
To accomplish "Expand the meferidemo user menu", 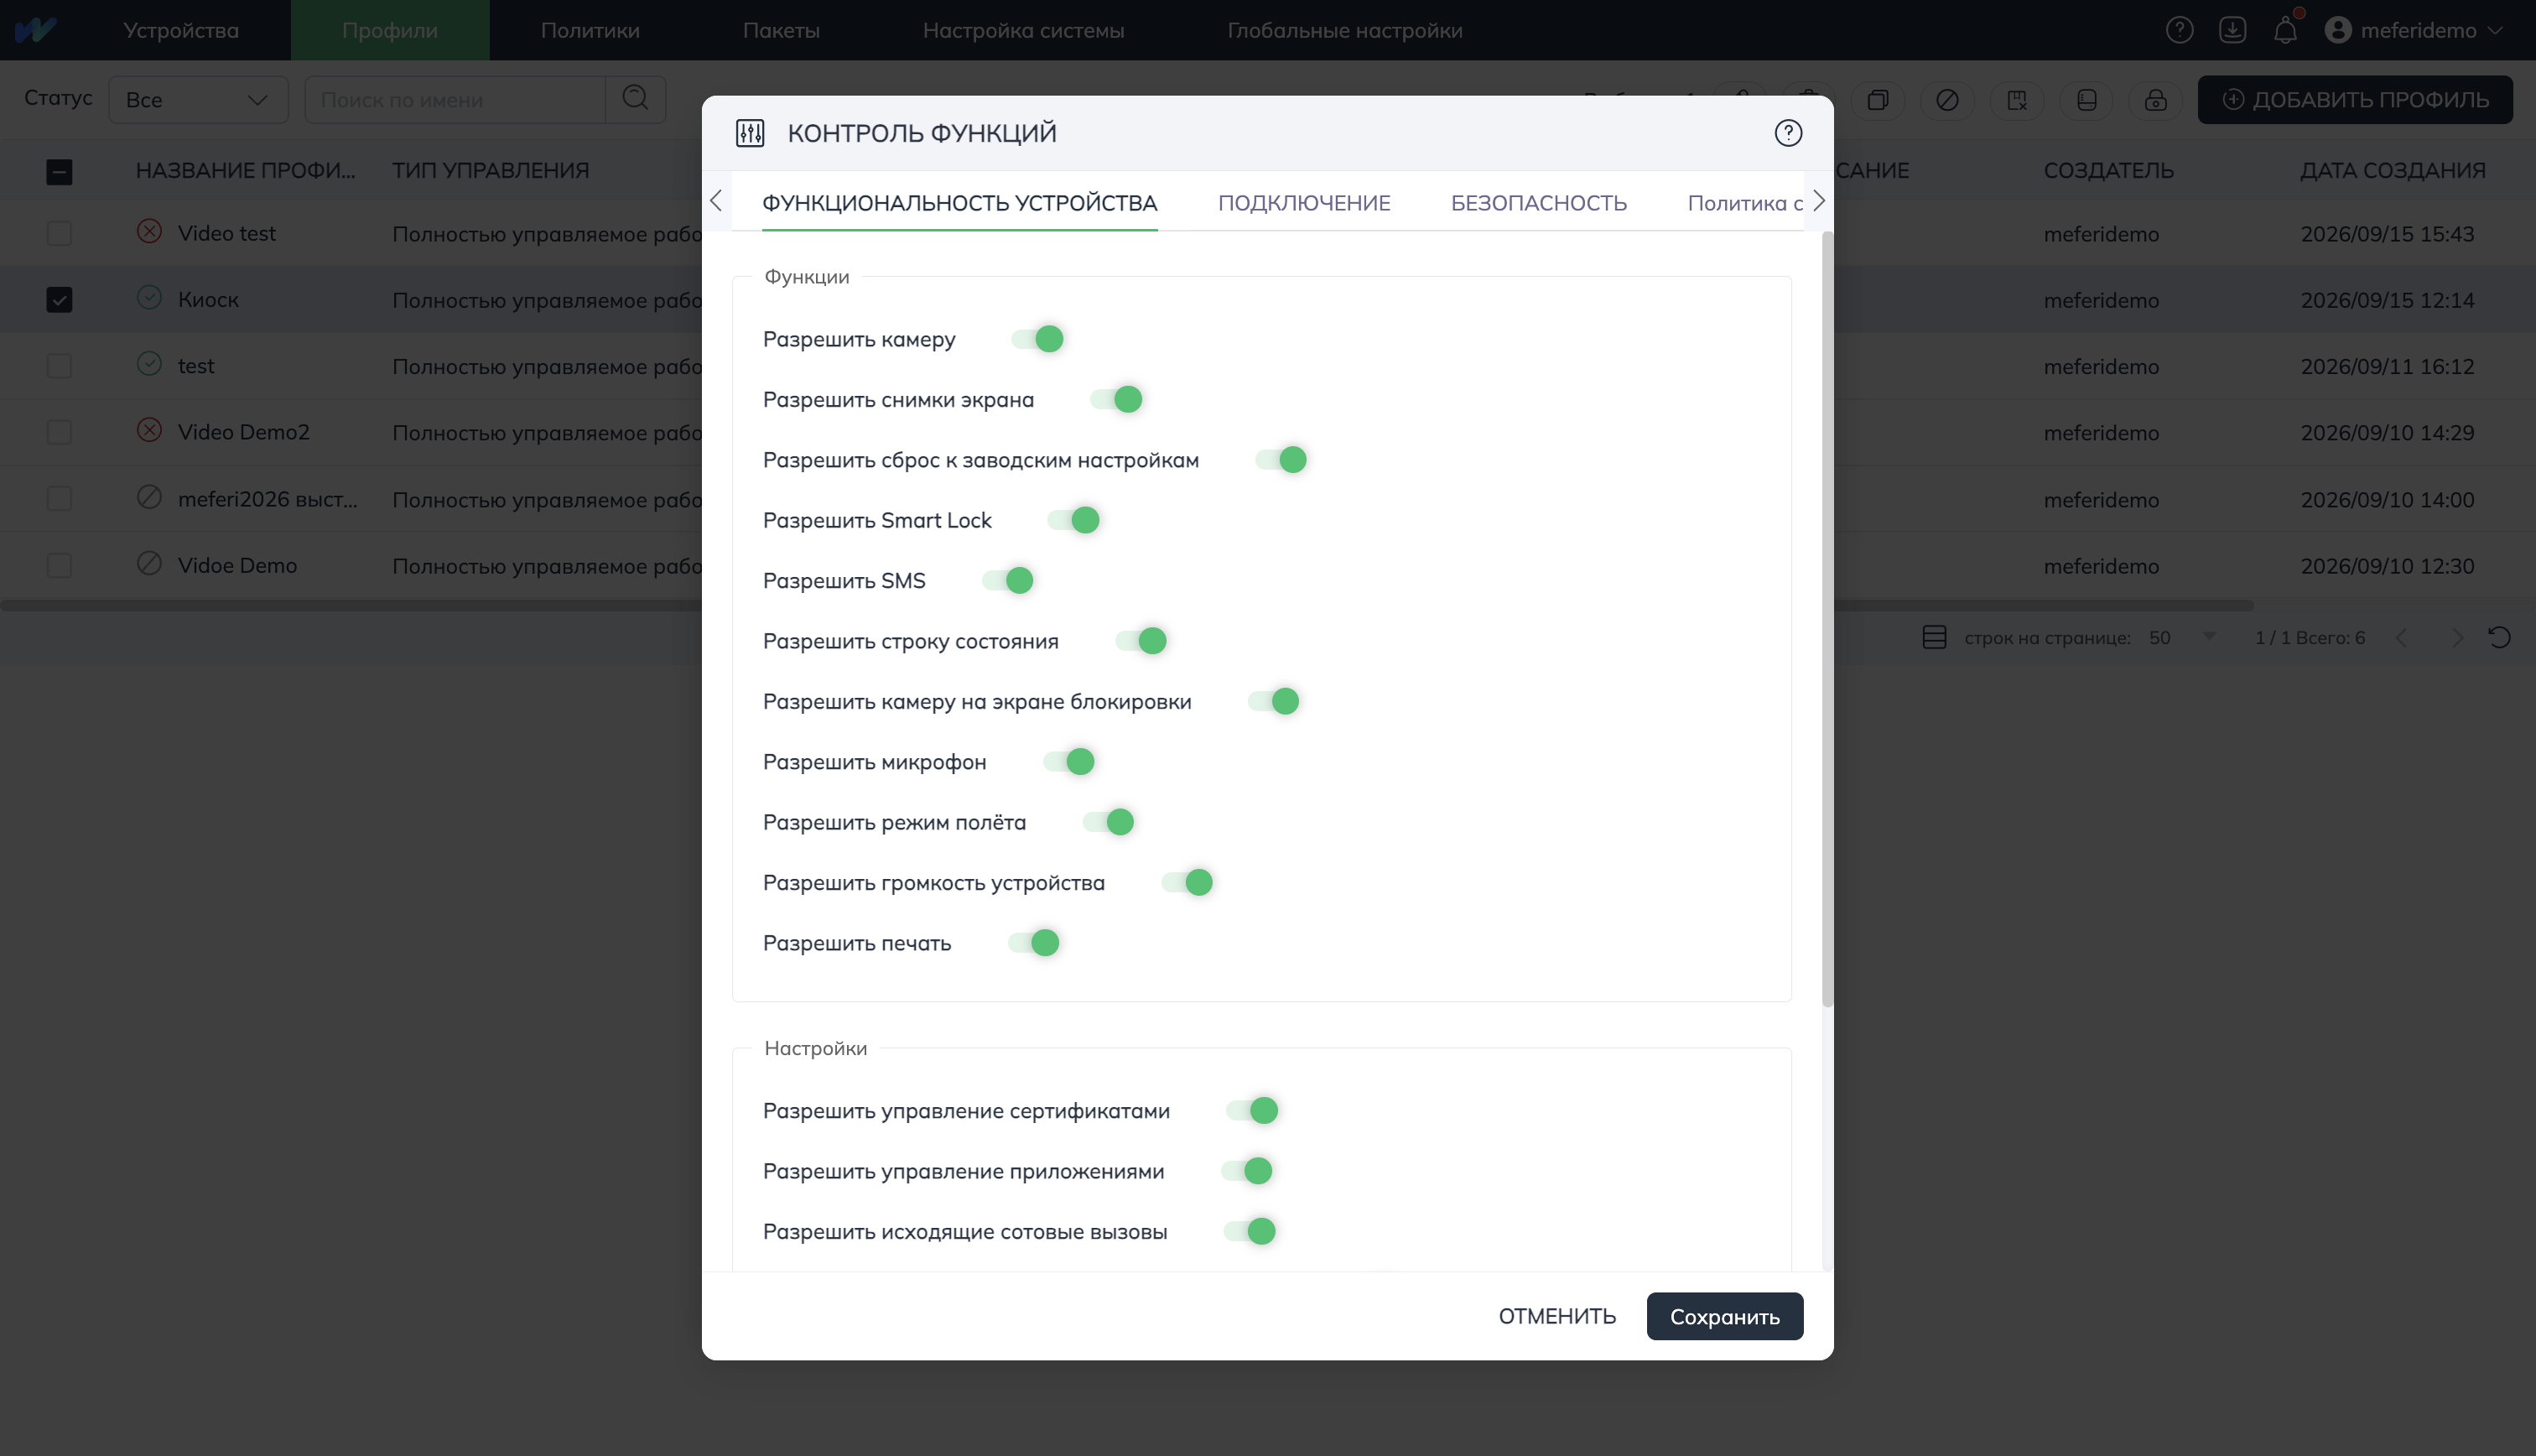I will tap(2413, 30).
